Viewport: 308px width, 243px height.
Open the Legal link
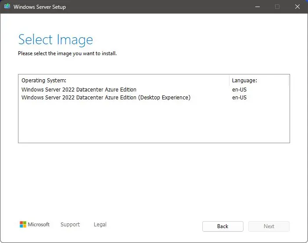click(100, 225)
